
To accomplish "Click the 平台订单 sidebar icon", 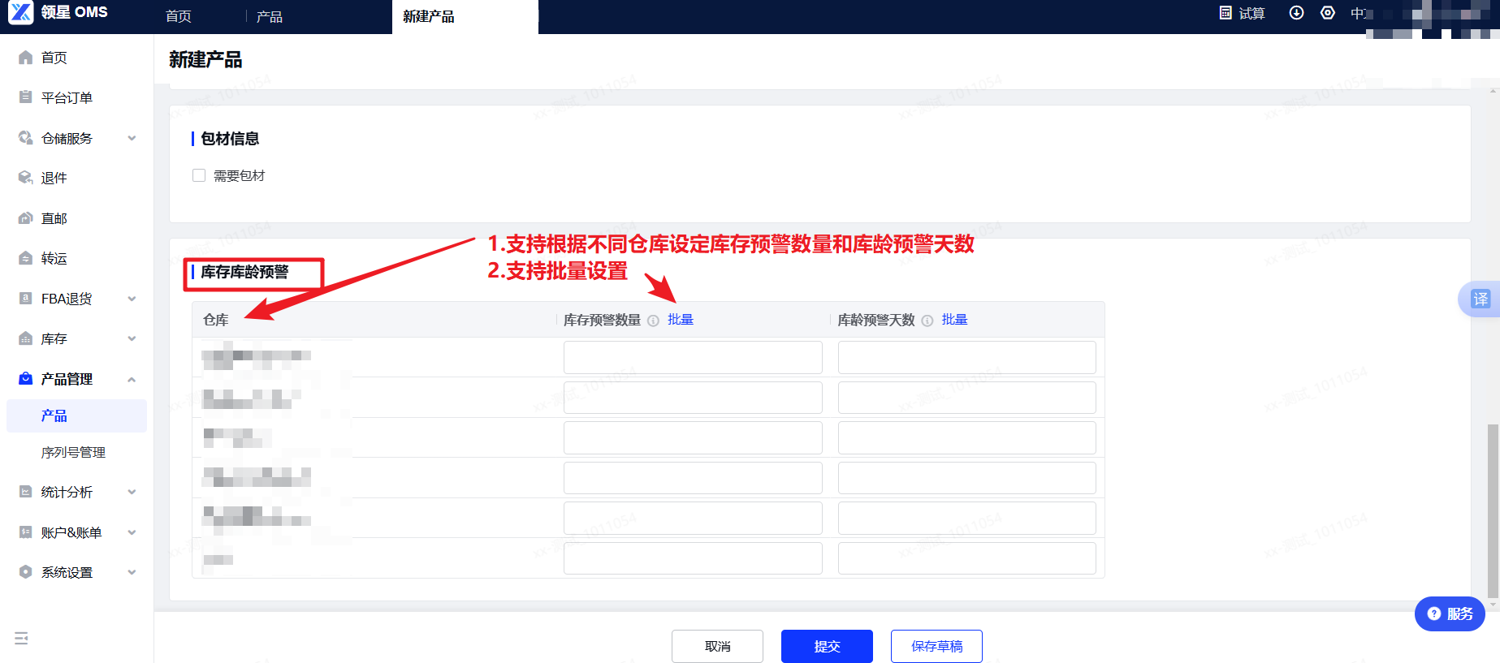I will click(26, 97).
